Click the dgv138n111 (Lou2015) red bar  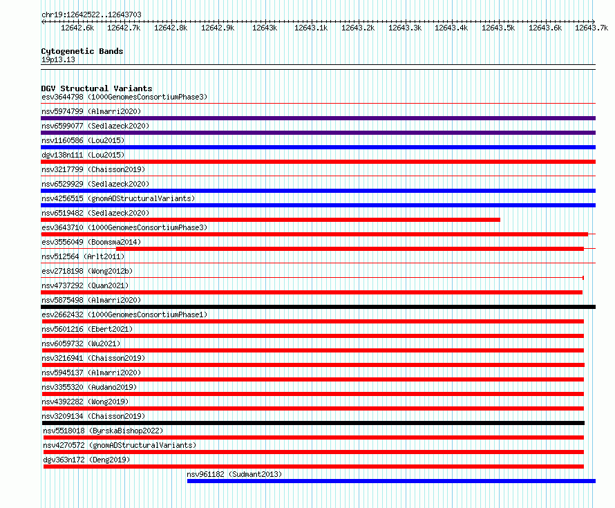318,162
